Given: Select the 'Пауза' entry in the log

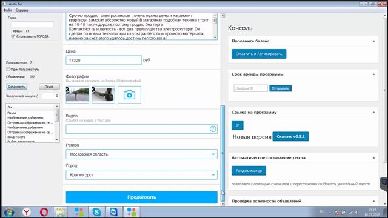Looking at the screenshot, I should 12,113.
